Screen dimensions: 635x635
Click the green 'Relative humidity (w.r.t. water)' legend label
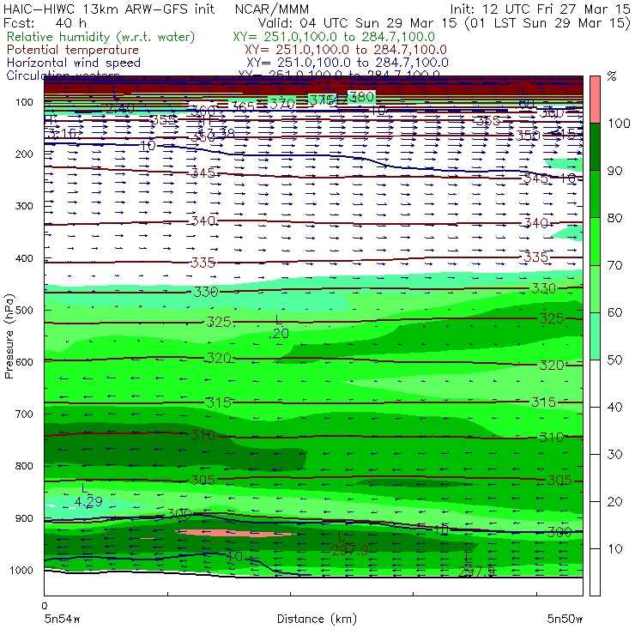101,37
